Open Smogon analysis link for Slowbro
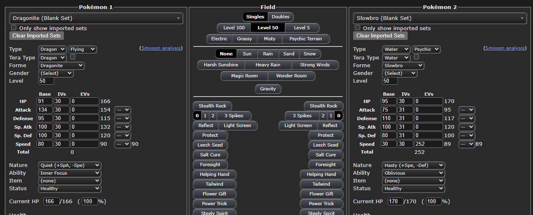 (505, 48)
